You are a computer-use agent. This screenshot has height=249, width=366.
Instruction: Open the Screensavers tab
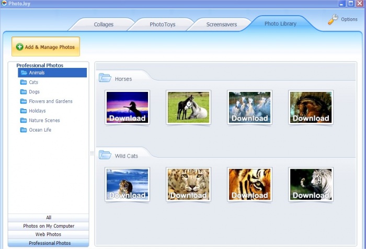pos(222,25)
